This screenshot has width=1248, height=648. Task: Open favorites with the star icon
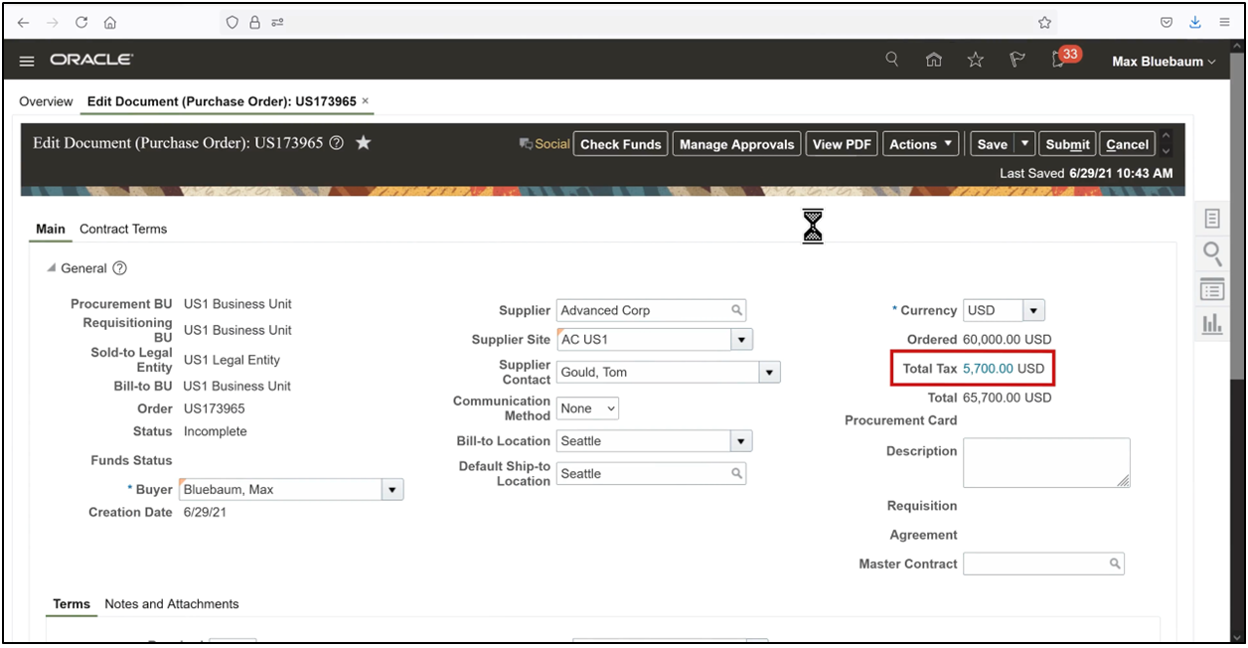[x=975, y=59]
